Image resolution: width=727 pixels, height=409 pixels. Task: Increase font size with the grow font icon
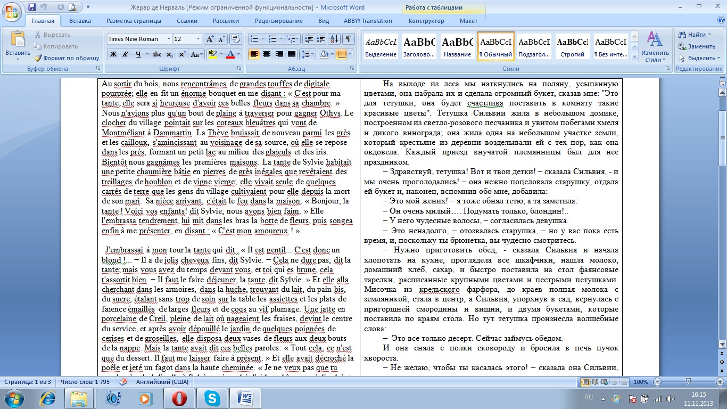click(x=210, y=39)
